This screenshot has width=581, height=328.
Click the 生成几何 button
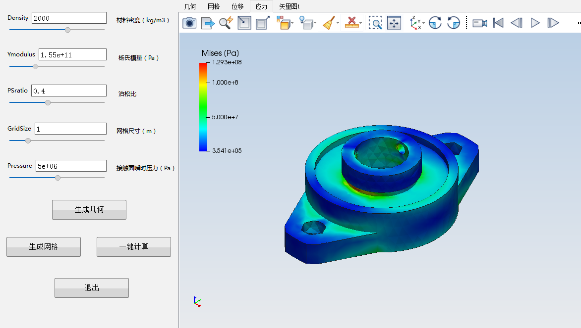(89, 209)
